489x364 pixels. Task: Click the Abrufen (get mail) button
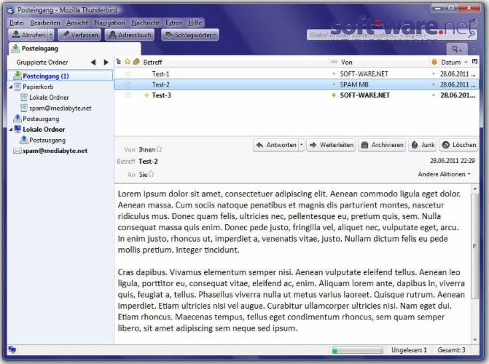(x=28, y=35)
